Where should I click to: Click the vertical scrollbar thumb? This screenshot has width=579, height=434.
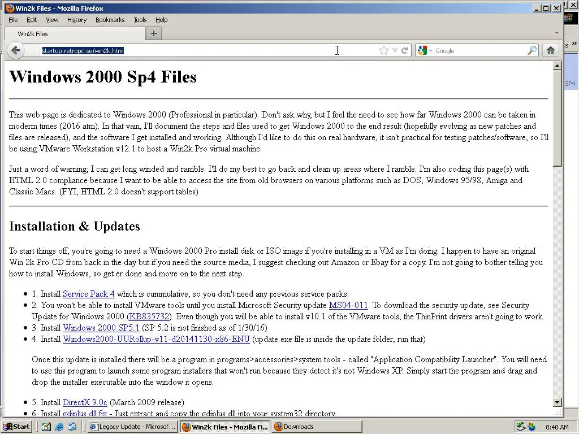click(557, 118)
